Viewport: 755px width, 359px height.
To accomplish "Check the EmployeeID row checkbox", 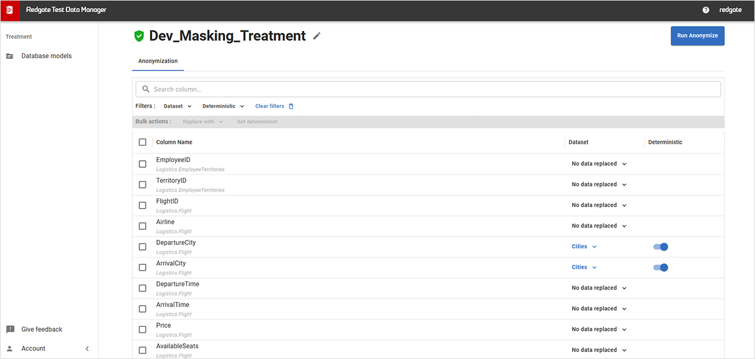I will tap(143, 164).
